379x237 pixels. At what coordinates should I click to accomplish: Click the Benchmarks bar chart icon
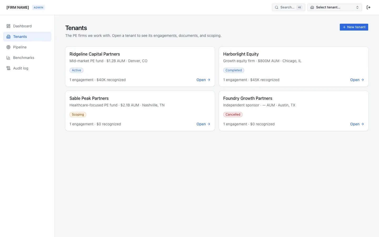[8, 58]
